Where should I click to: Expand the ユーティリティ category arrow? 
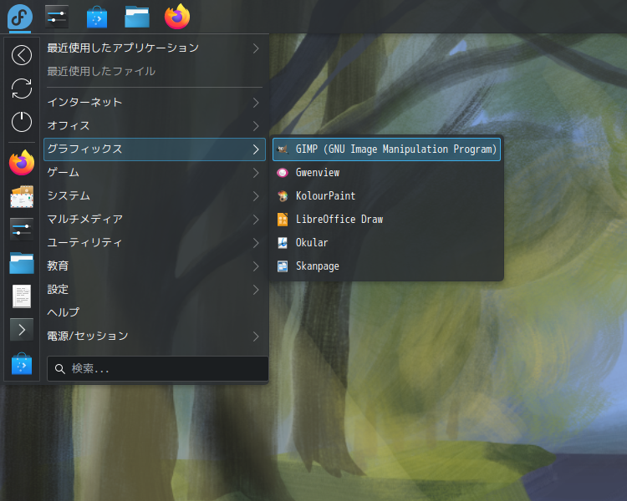[x=256, y=243]
